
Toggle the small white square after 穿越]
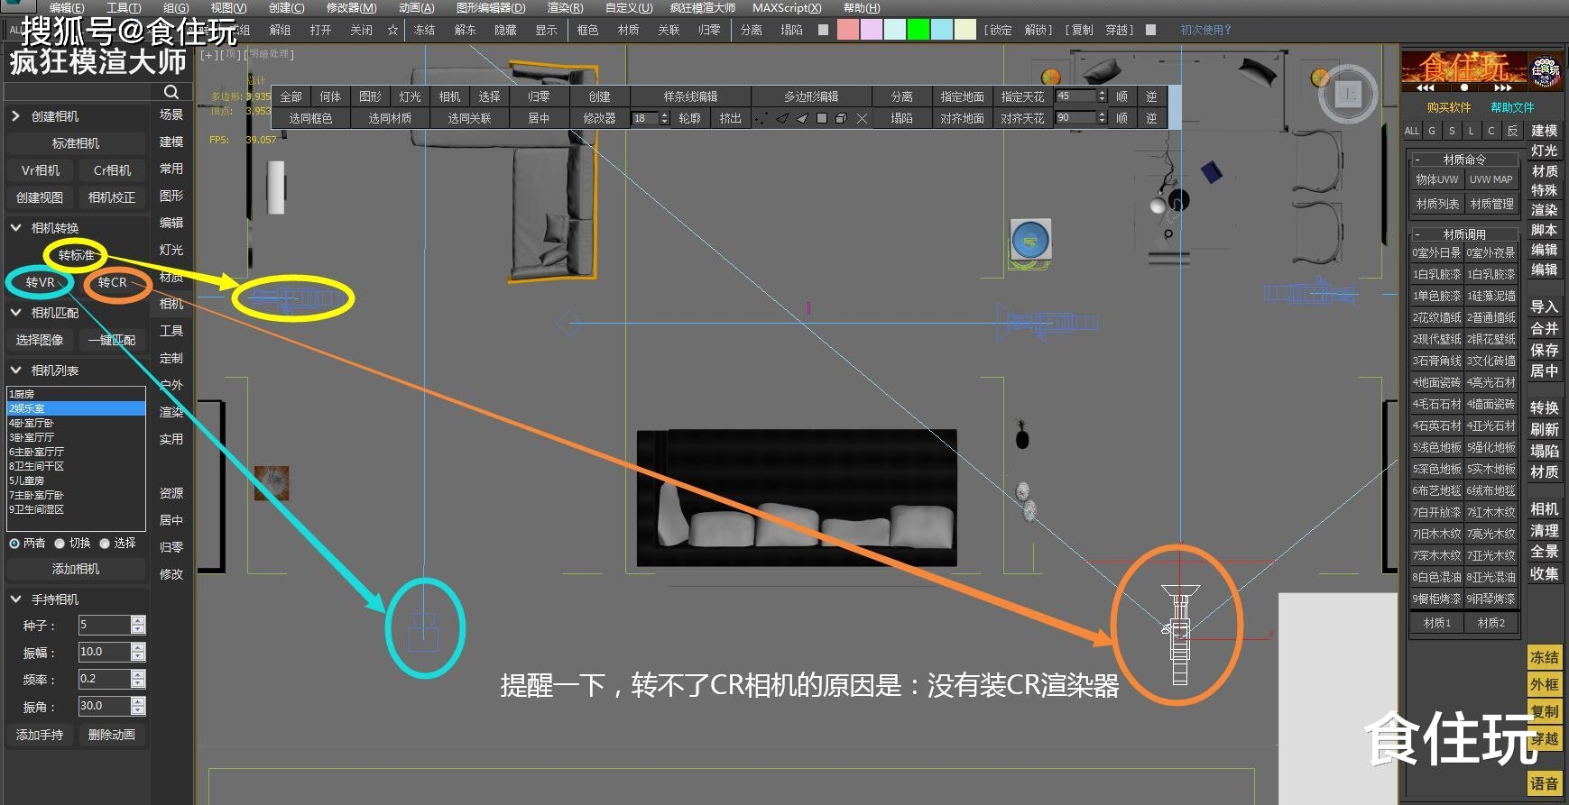[x=1150, y=30]
